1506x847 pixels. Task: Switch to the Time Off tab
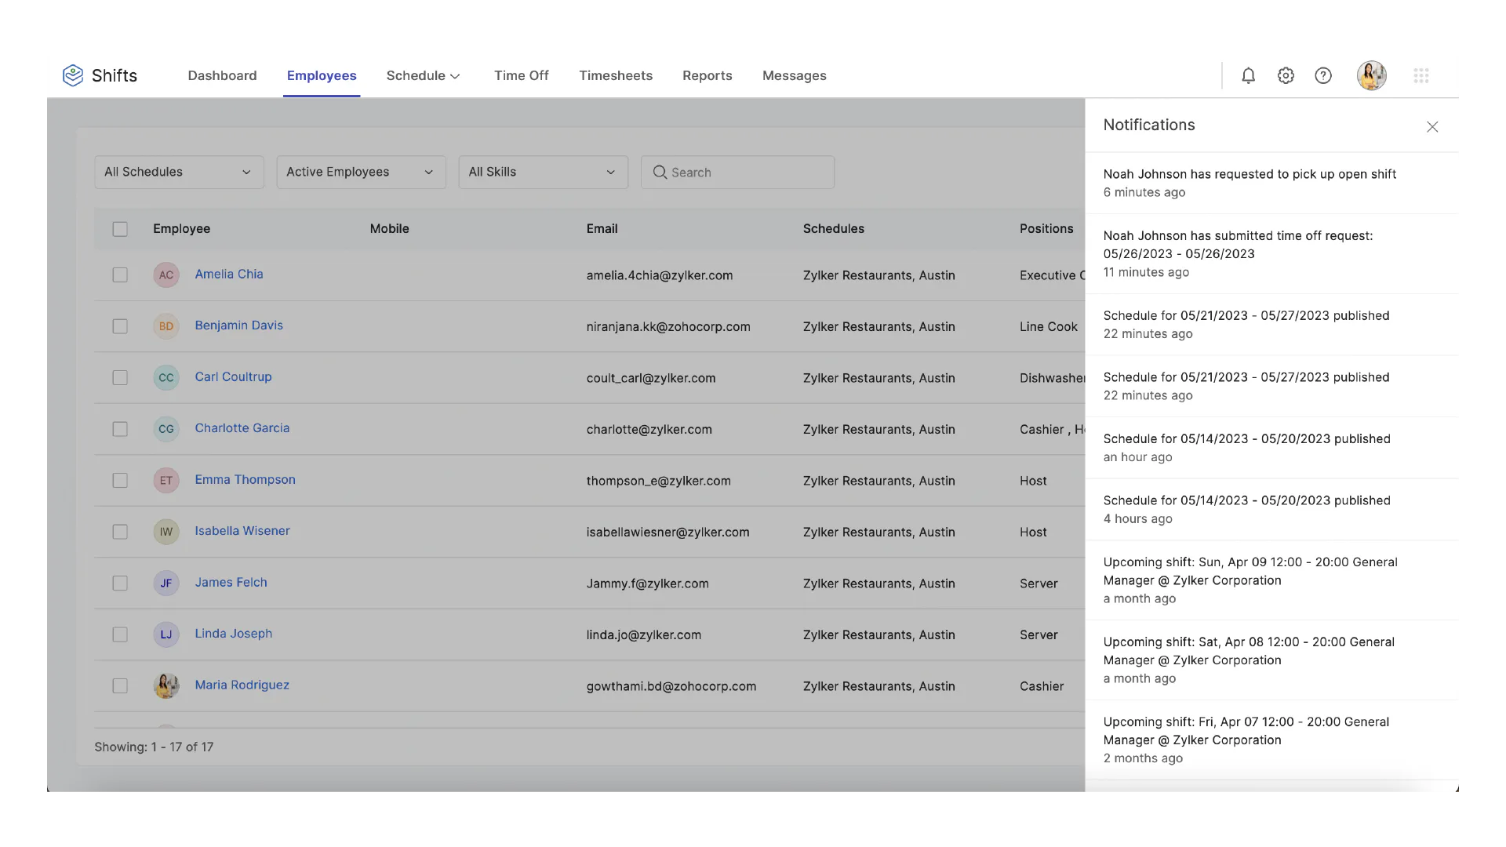521,75
